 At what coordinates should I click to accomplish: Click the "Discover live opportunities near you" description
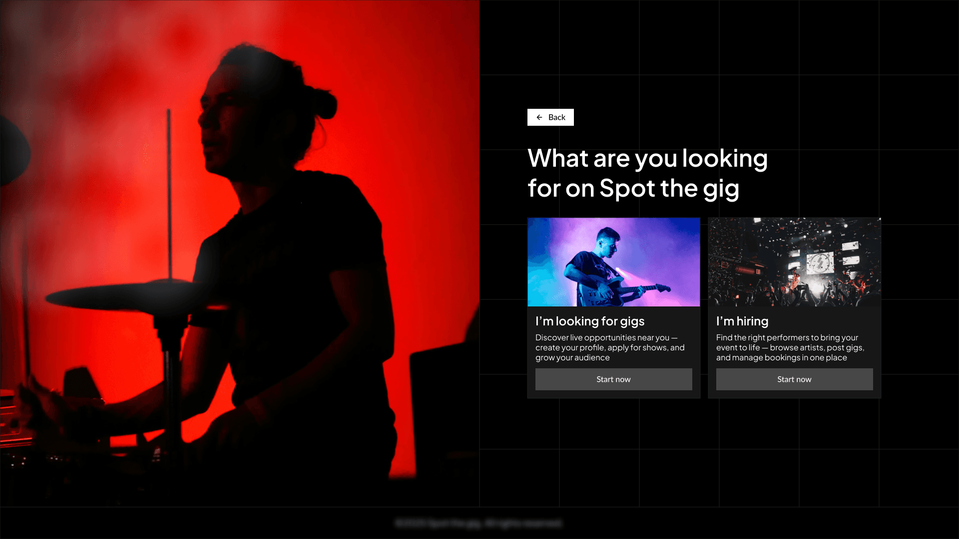click(x=610, y=348)
